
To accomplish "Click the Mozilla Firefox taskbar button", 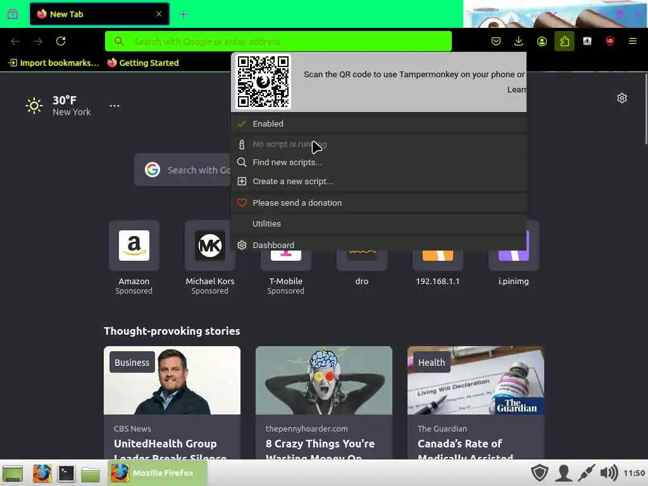I will [158, 473].
